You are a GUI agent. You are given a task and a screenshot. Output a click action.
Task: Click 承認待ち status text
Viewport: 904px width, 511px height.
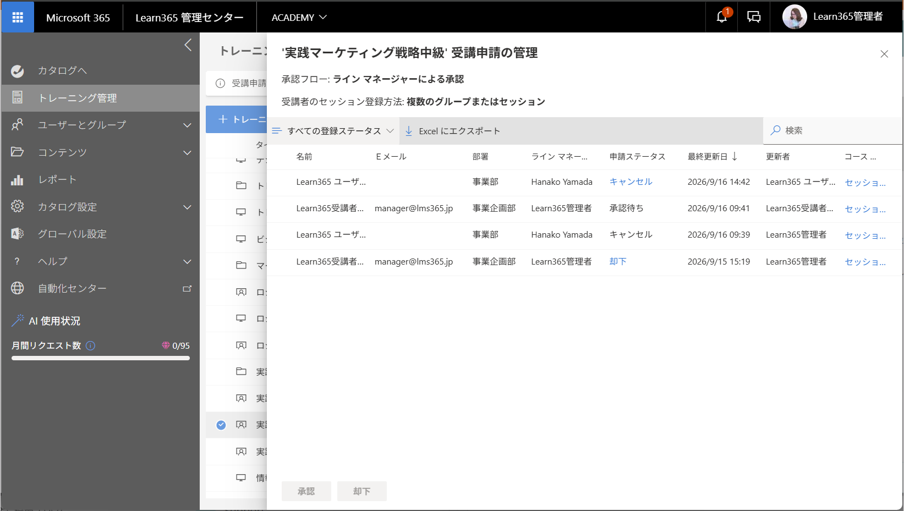point(626,208)
